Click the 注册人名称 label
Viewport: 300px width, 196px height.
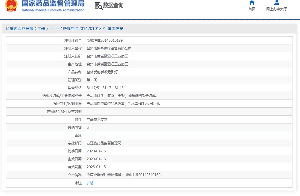(x=73, y=48)
